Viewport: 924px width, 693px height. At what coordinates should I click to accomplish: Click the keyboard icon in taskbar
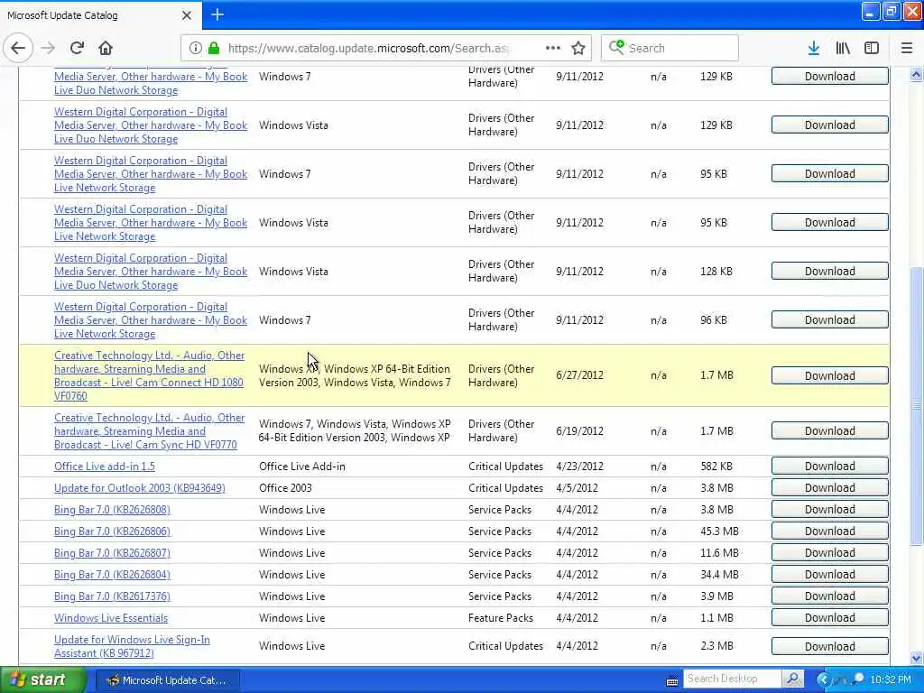[671, 681]
